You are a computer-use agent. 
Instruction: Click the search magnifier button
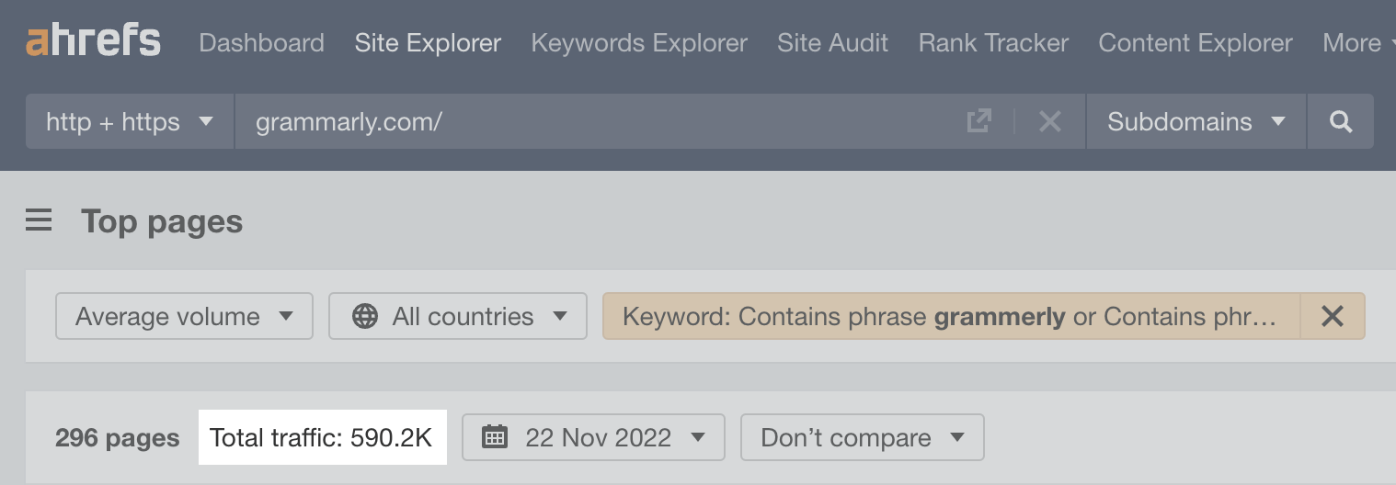[1341, 121]
